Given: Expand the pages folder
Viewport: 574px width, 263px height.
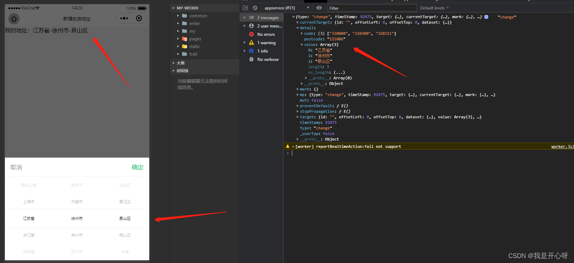Looking at the screenshot, I should 195,39.
